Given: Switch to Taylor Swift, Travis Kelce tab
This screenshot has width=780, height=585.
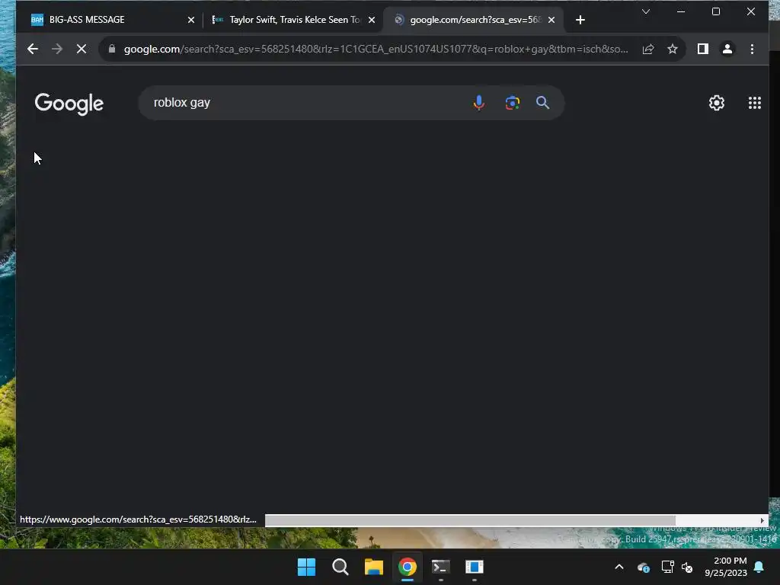Looking at the screenshot, I should 295,20.
